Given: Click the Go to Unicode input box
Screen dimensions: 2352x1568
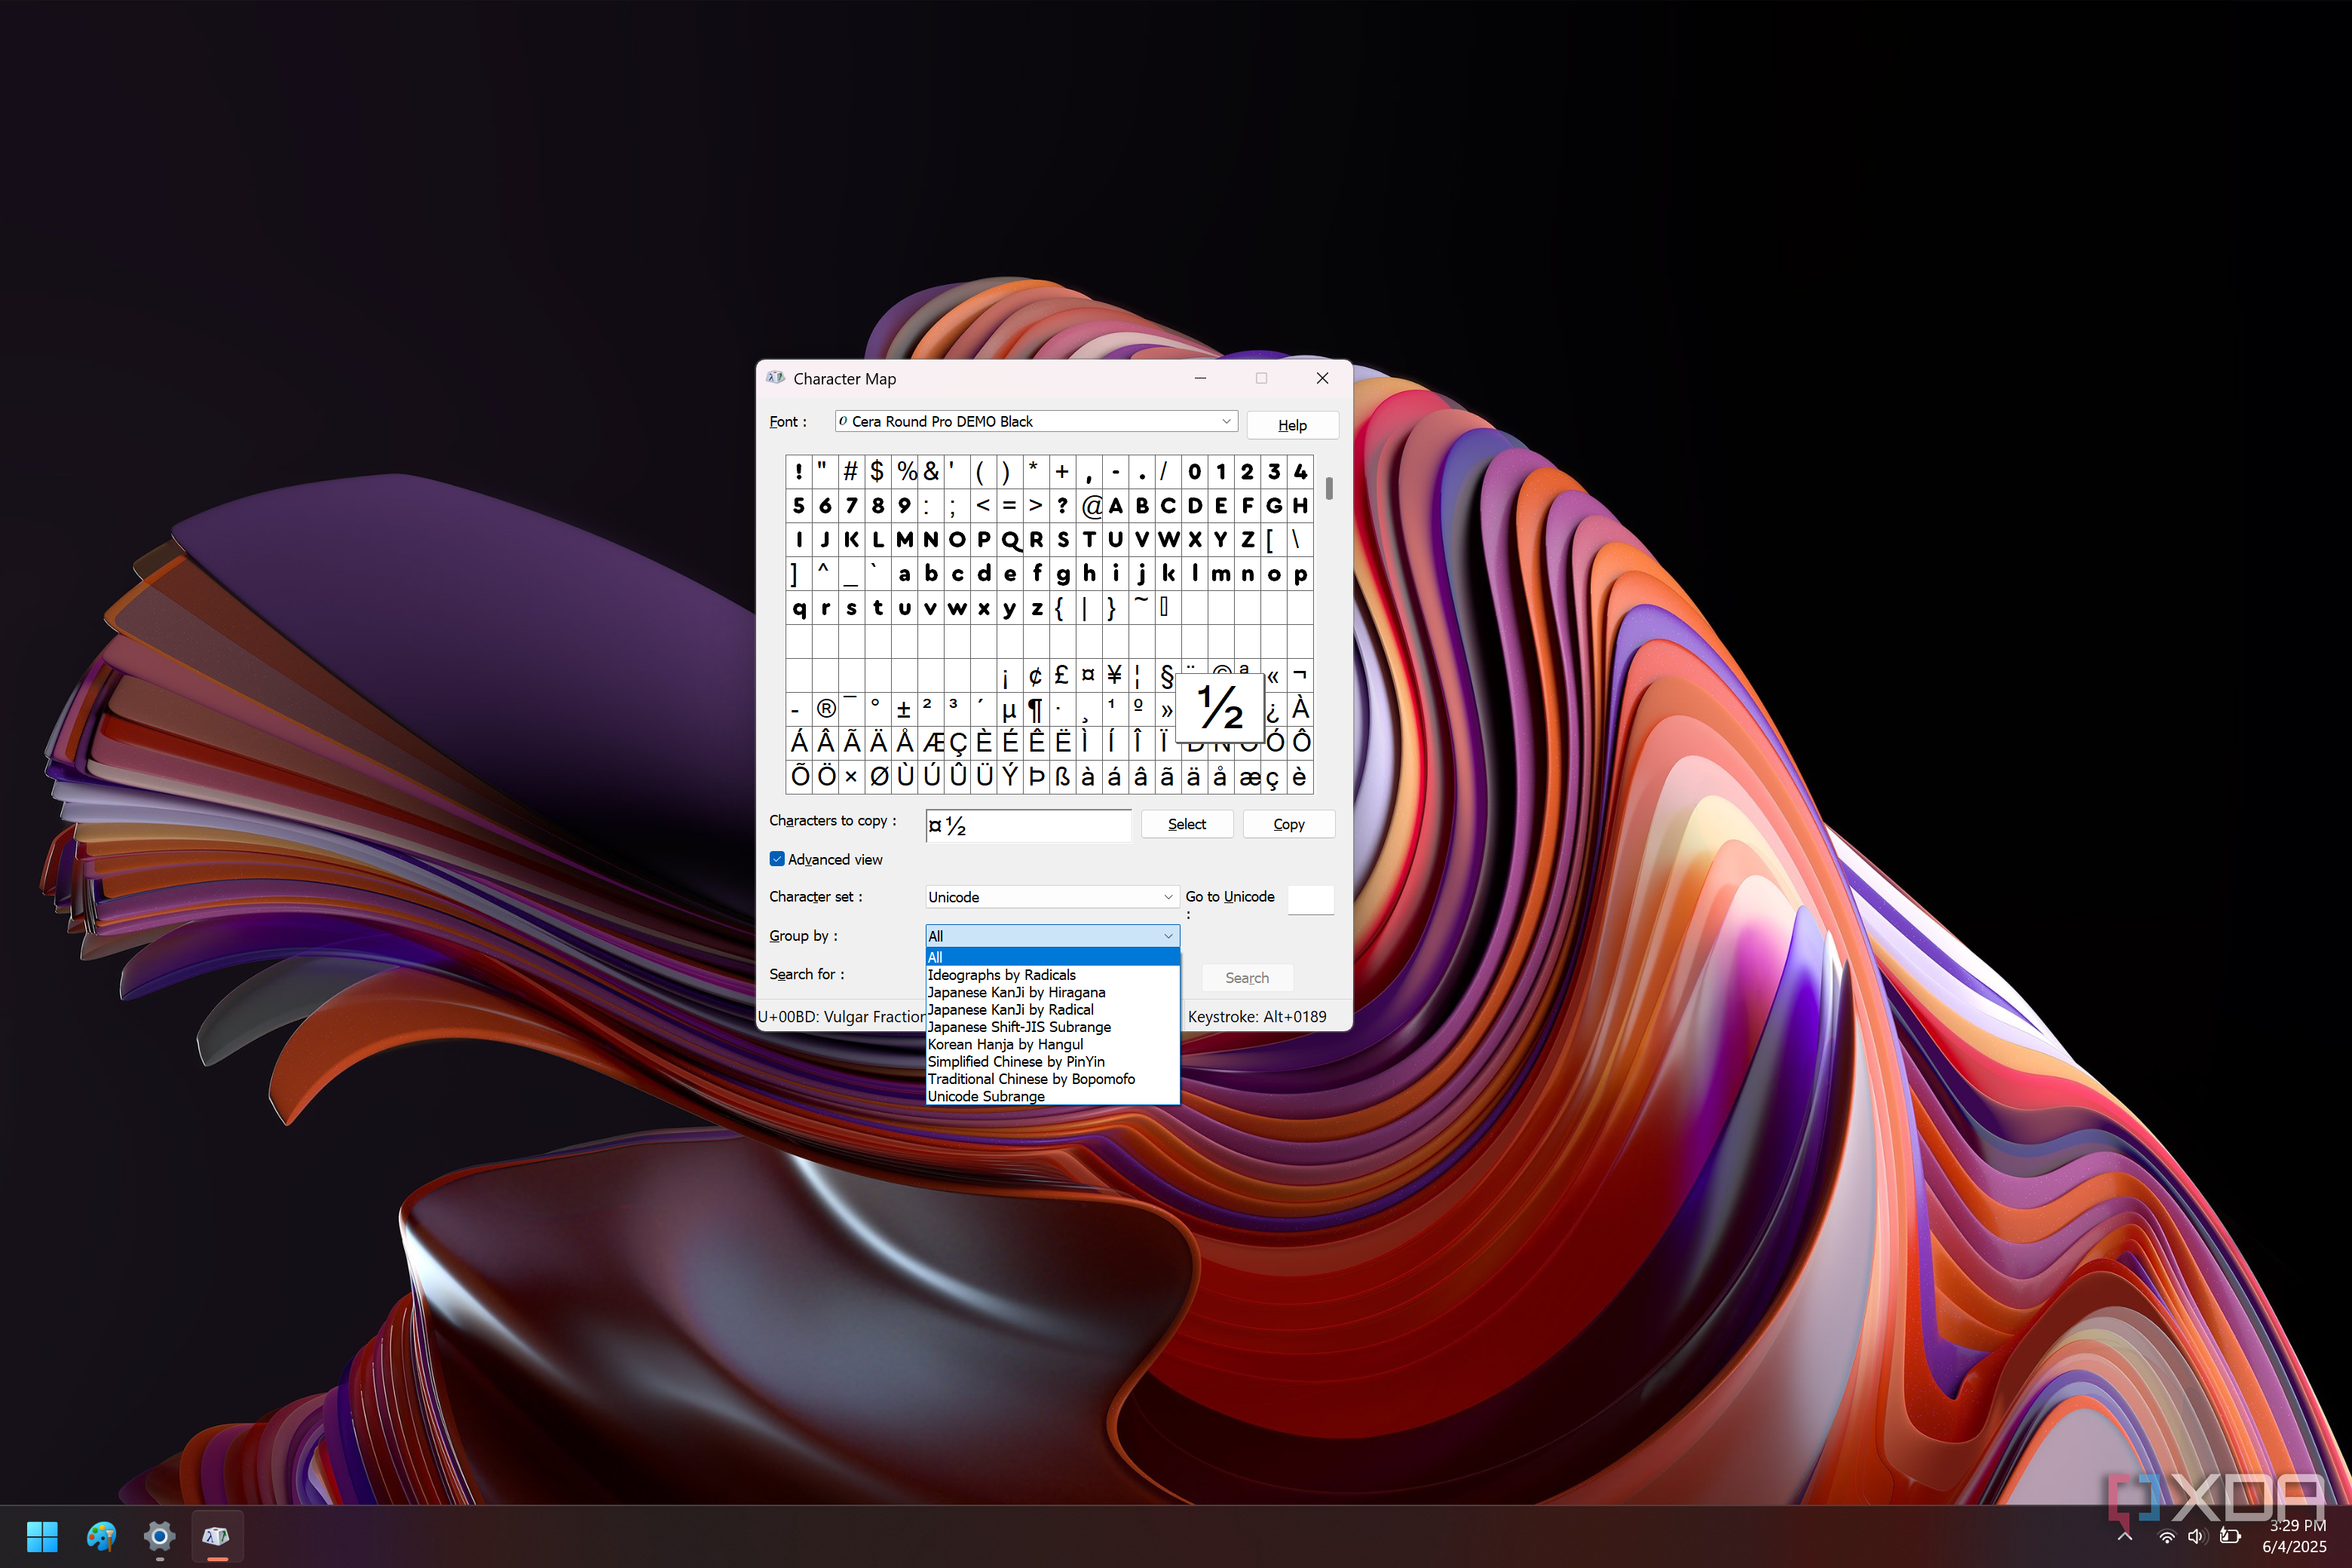Looking at the screenshot, I should tap(1310, 899).
